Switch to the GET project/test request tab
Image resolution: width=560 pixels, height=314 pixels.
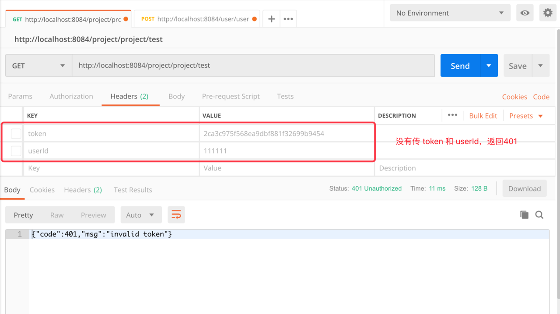pyautogui.click(x=68, y=19)
